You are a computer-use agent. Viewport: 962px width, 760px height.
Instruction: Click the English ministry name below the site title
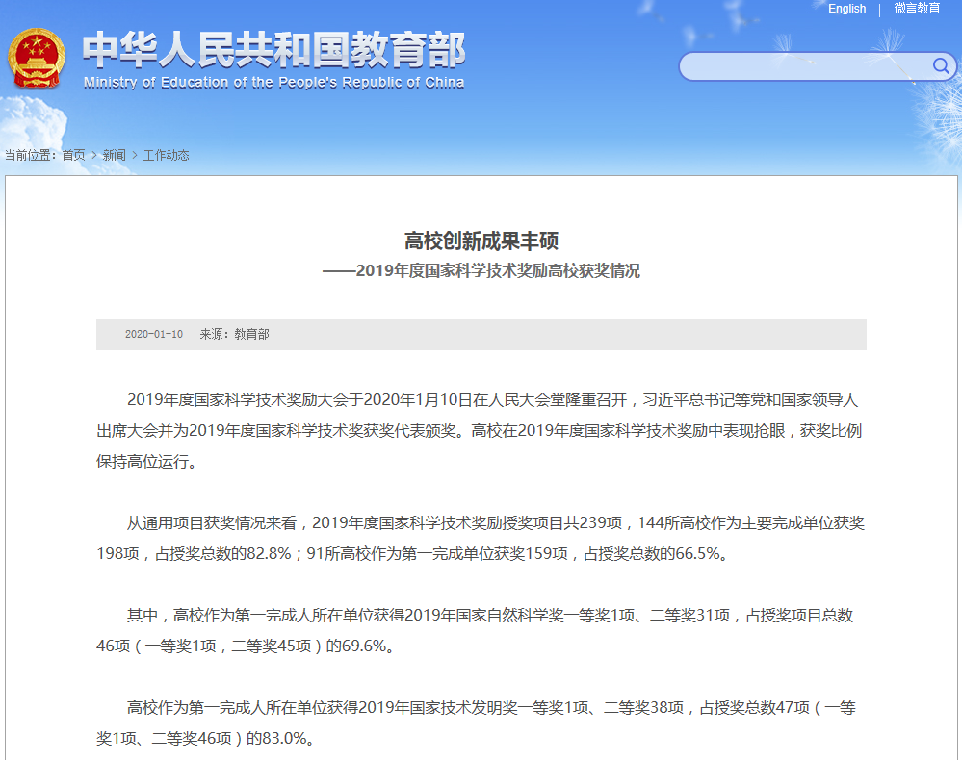coord(273,82)
